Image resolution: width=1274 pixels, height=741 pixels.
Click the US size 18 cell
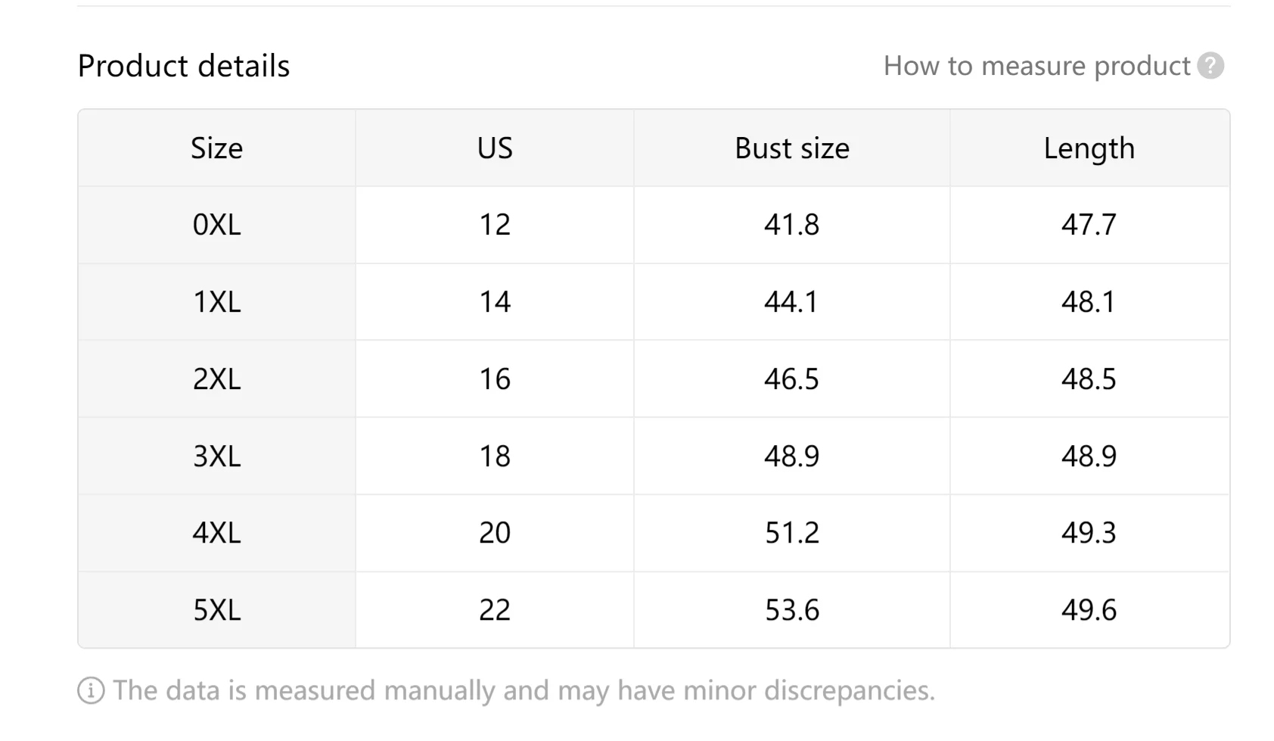[x=495, y=456]
